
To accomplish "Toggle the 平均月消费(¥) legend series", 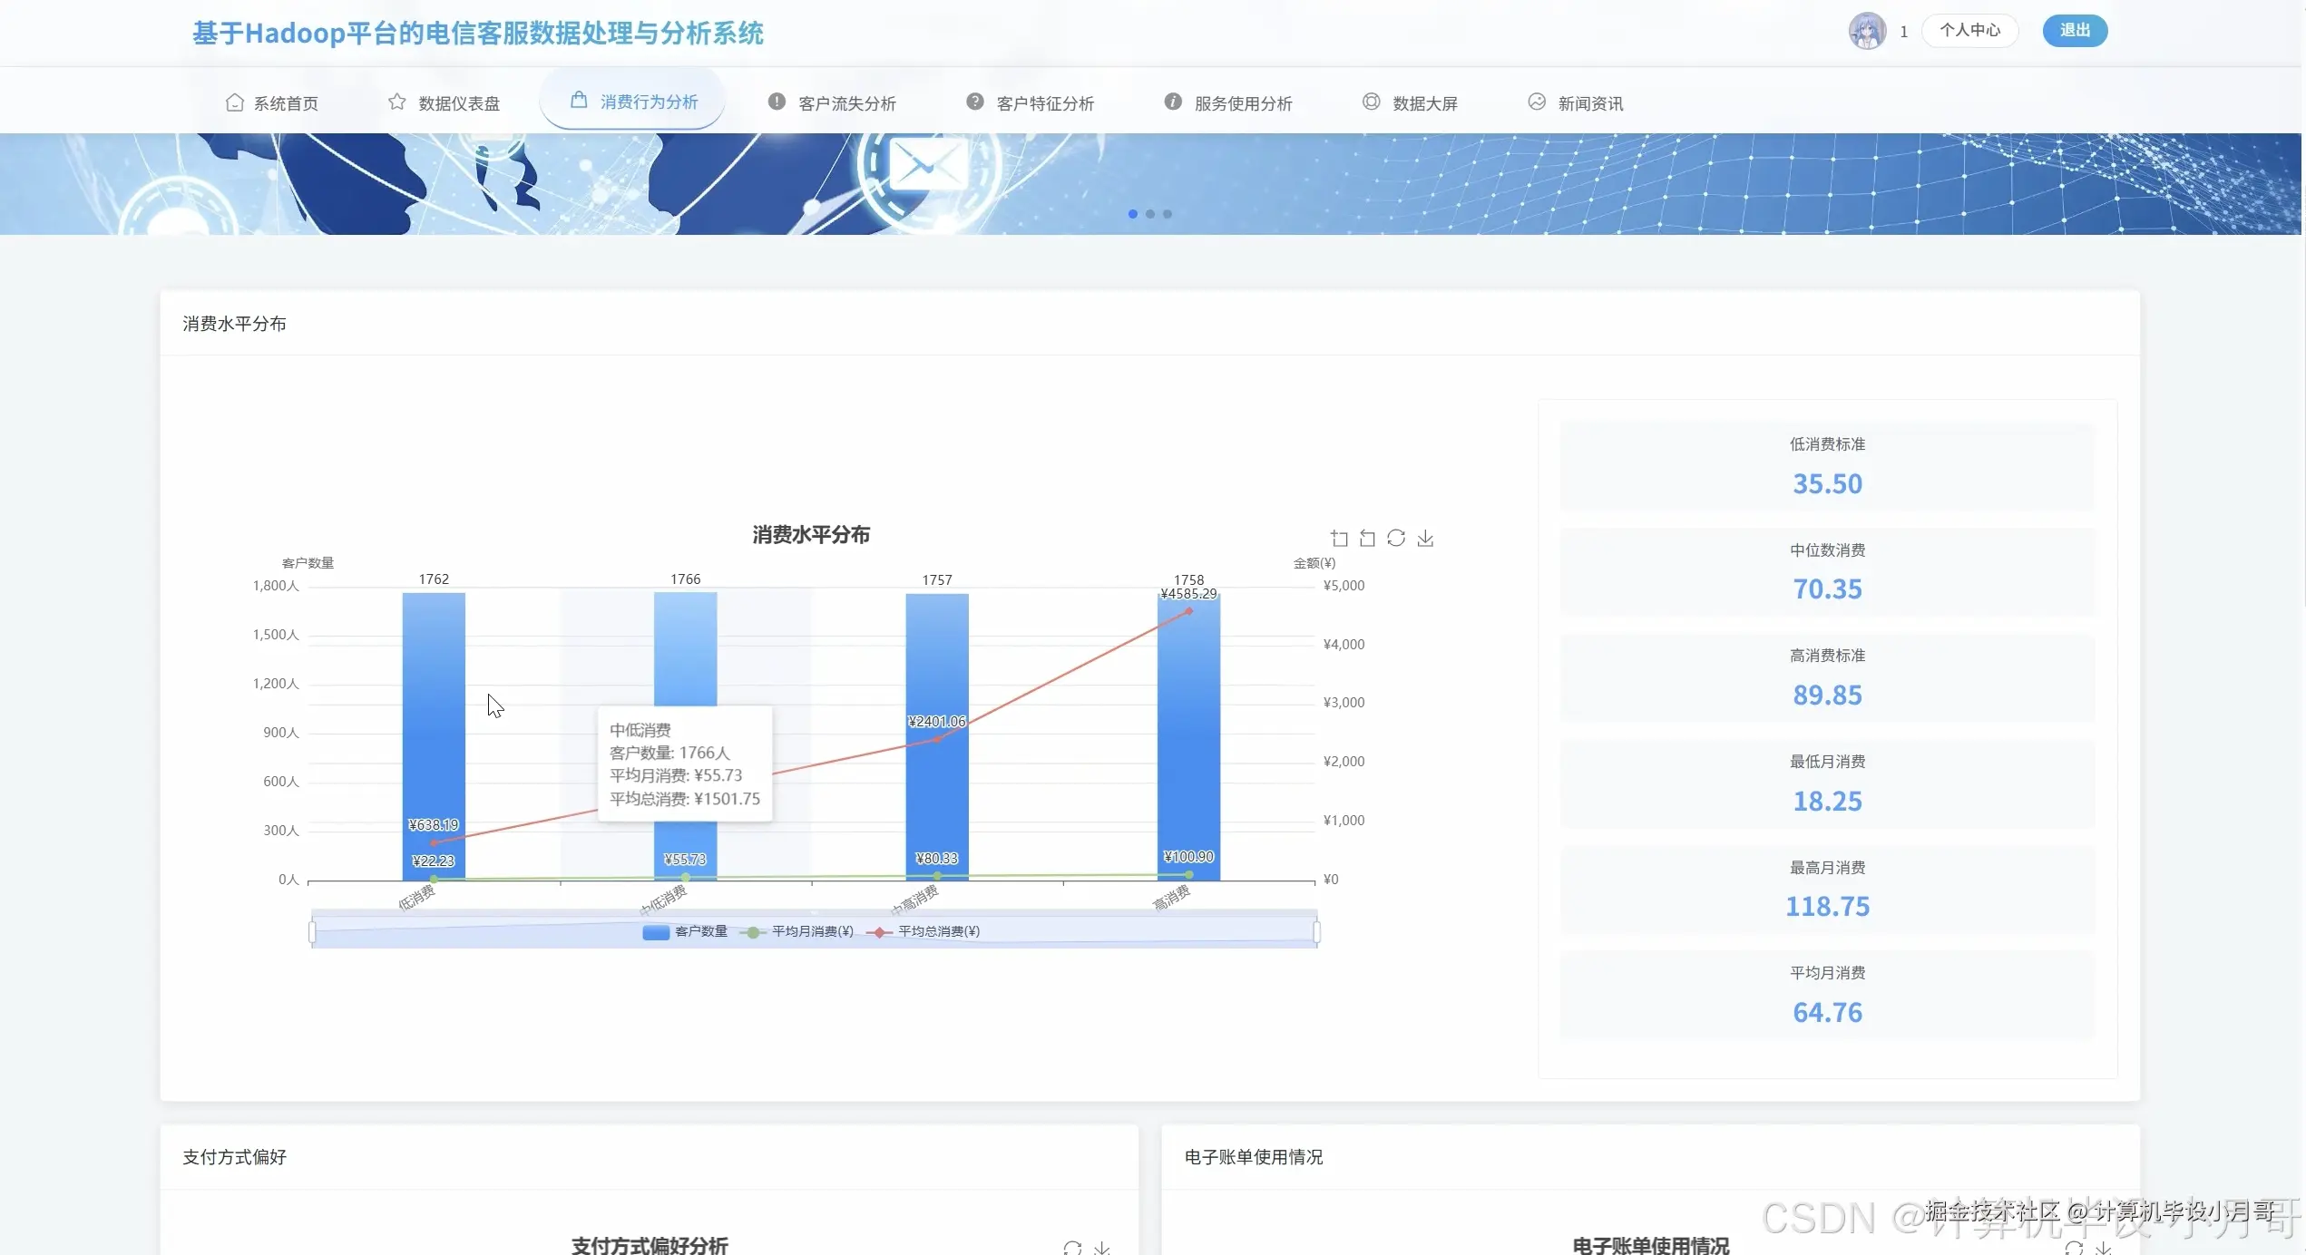I will [x=798, y=931].
